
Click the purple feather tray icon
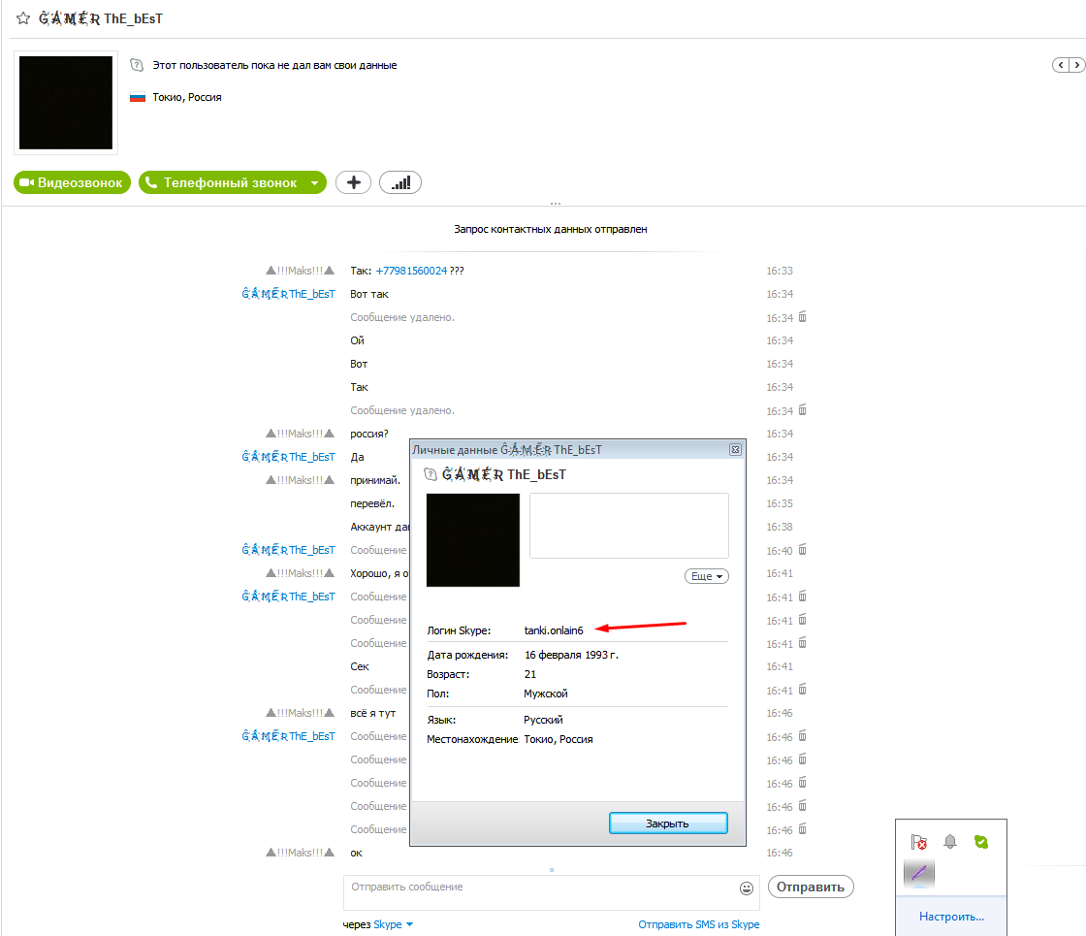919,872
